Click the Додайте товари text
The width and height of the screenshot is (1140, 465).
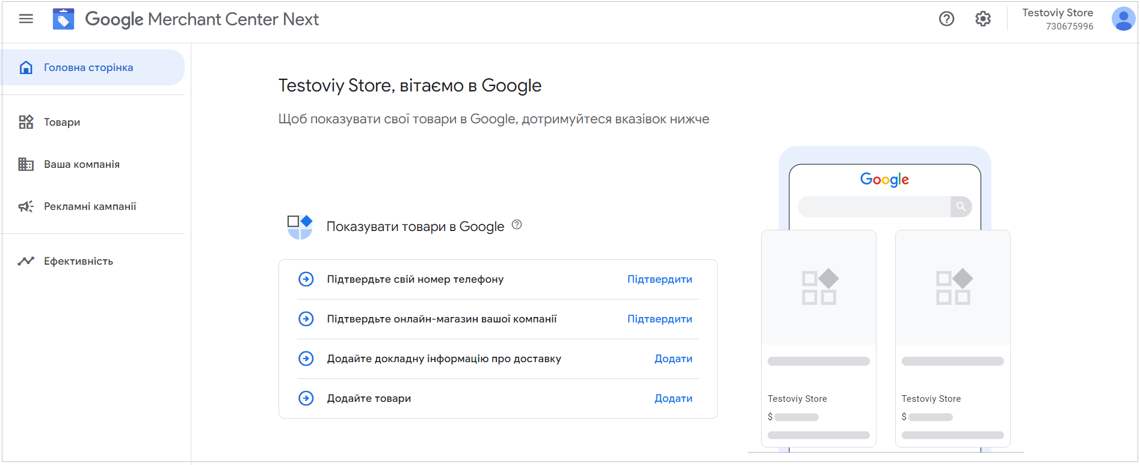(369, 398)
